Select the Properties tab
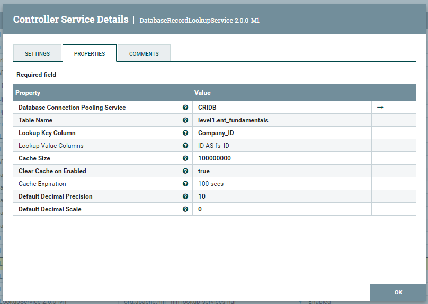Viewport: 428px width, 304px height. pyautogui.click(x=90, y=53)
